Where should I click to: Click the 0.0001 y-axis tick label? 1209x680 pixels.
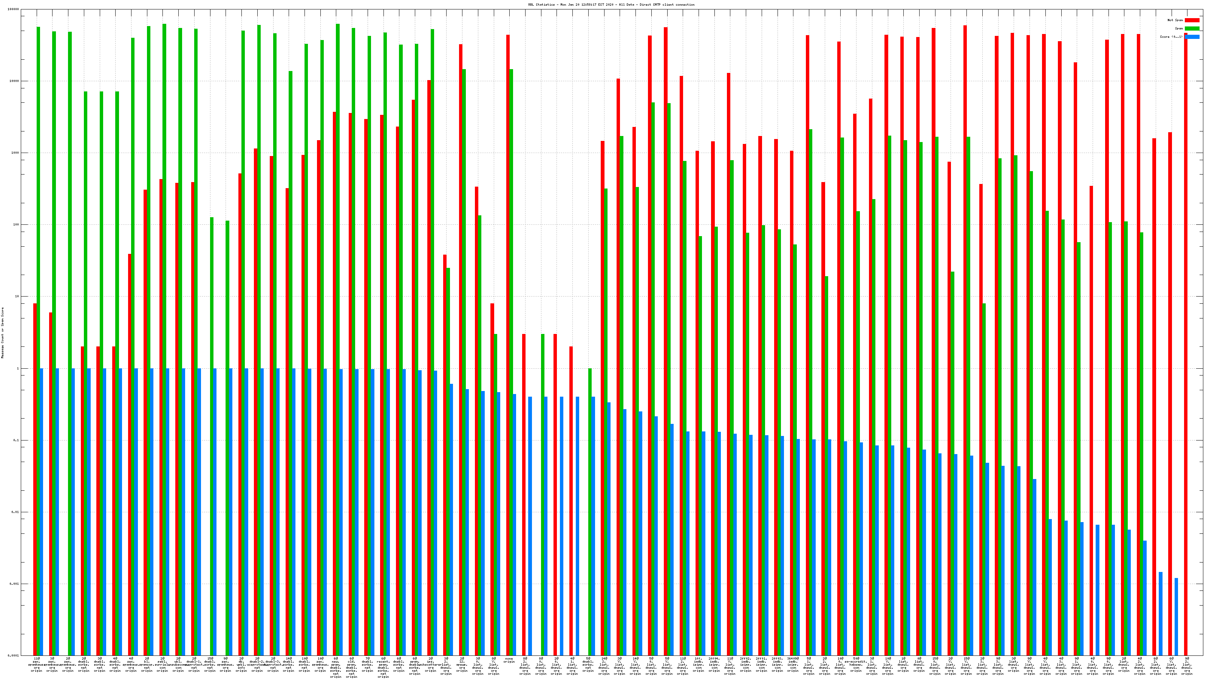point(14,655)
